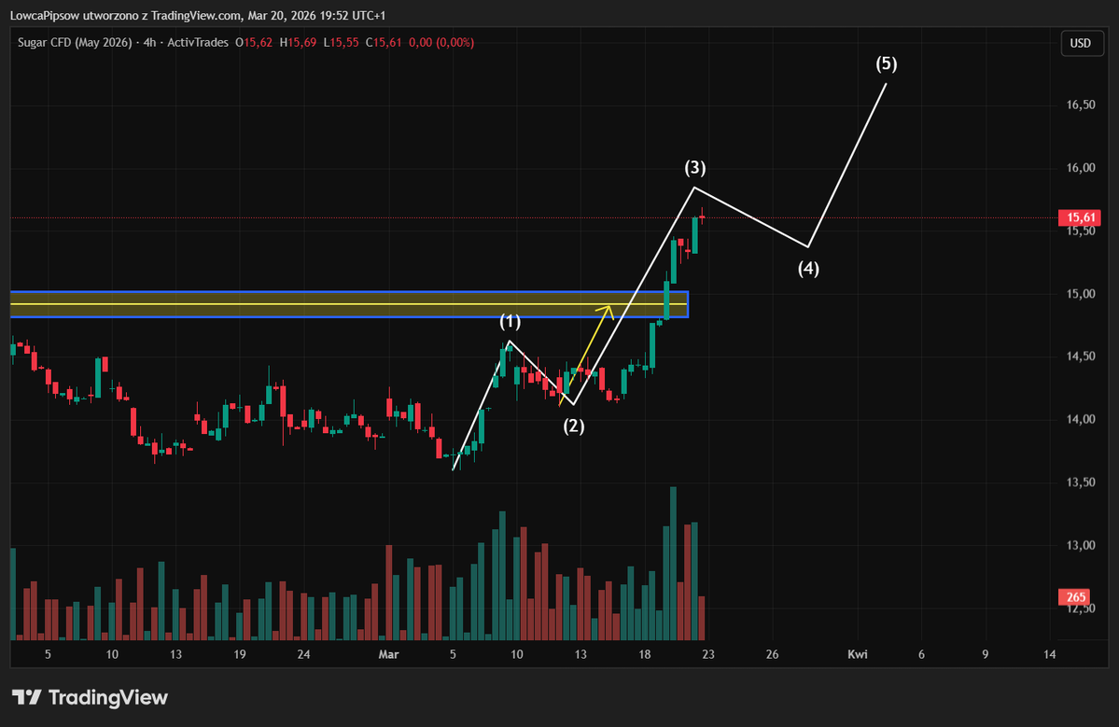1119x727 pixels.
Task: Click the 23 date on time axis
Action: point(708,654)
